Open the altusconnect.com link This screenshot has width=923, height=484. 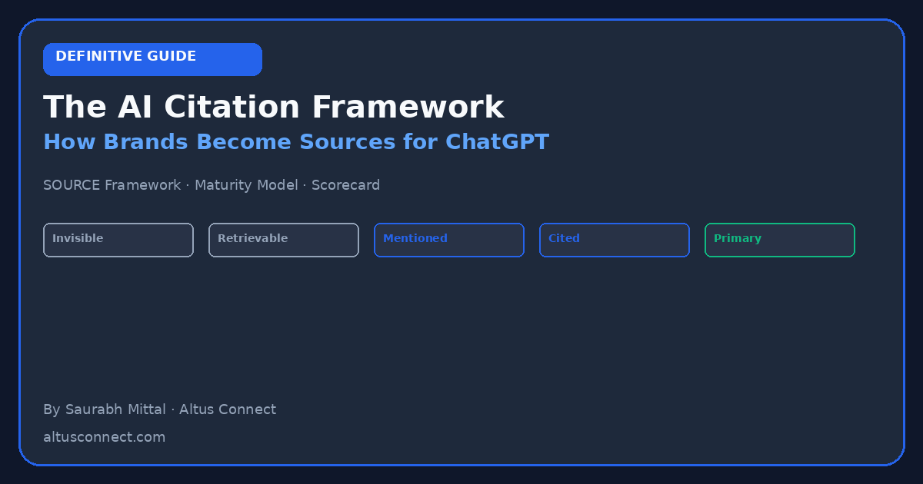(x=104, y=437)
